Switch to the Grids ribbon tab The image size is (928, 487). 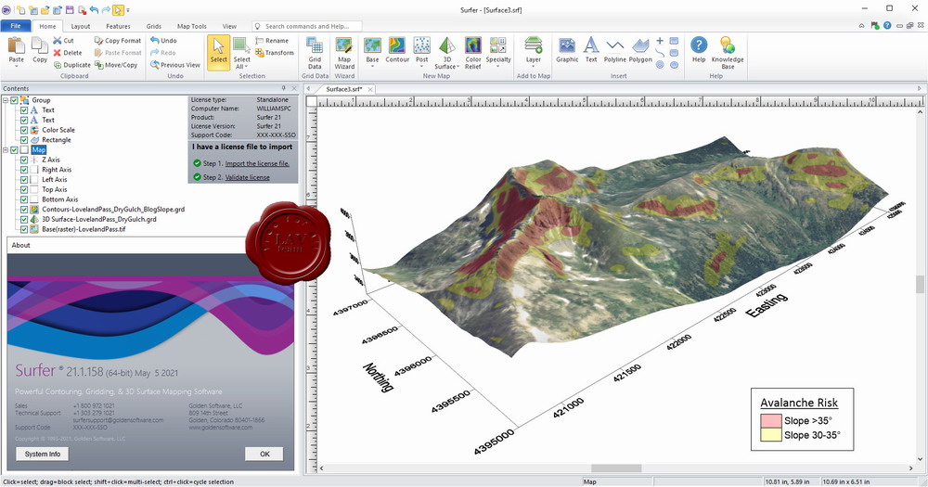point(154,26)
